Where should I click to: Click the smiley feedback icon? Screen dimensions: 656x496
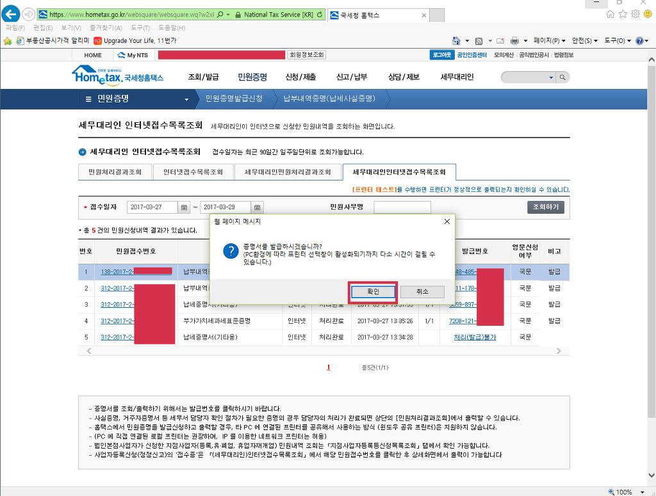point(648,14)
